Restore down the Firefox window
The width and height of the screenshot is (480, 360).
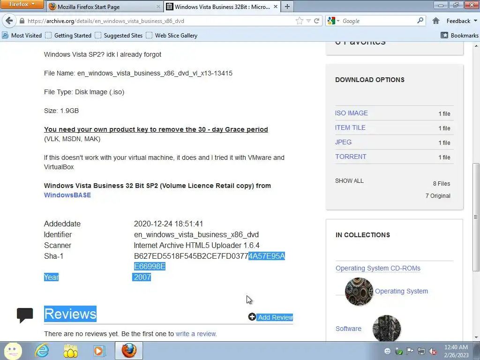tap(456, 5)
